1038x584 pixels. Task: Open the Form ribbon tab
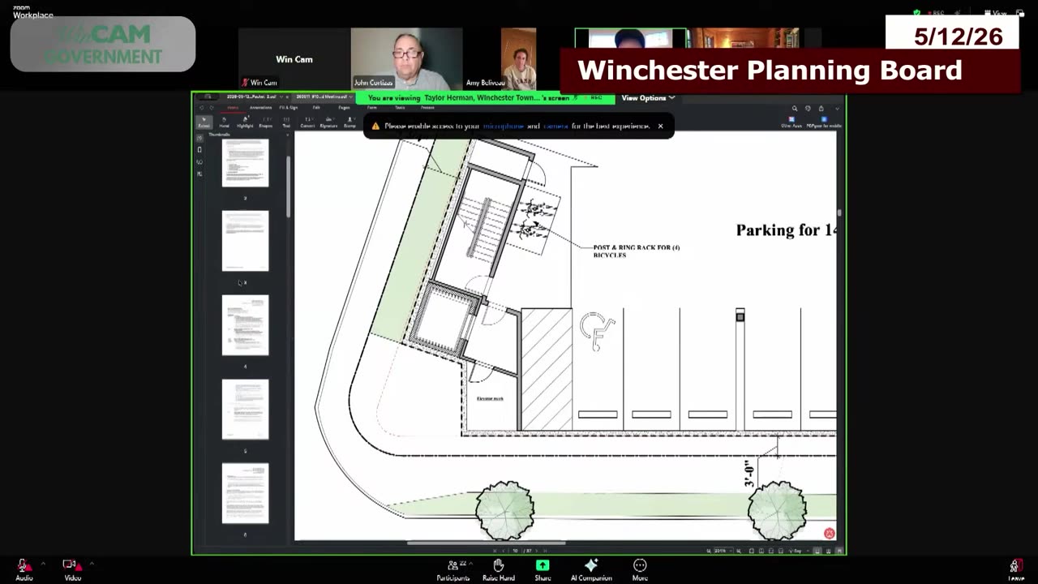372,107
